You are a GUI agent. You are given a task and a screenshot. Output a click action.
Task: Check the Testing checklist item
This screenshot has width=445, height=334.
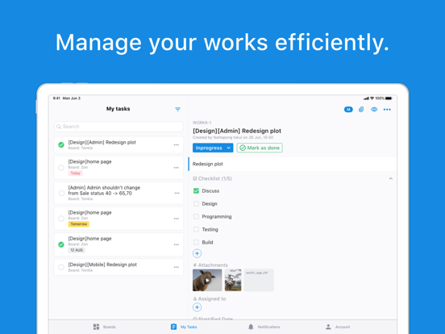point(196,229)
